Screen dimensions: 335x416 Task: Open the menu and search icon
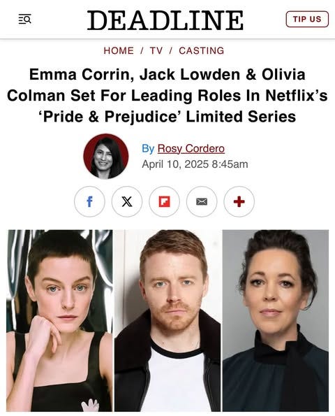(24, 20)
